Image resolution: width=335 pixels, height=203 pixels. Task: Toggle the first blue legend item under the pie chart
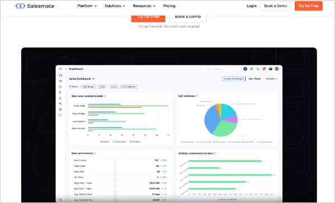coord(188,142)
